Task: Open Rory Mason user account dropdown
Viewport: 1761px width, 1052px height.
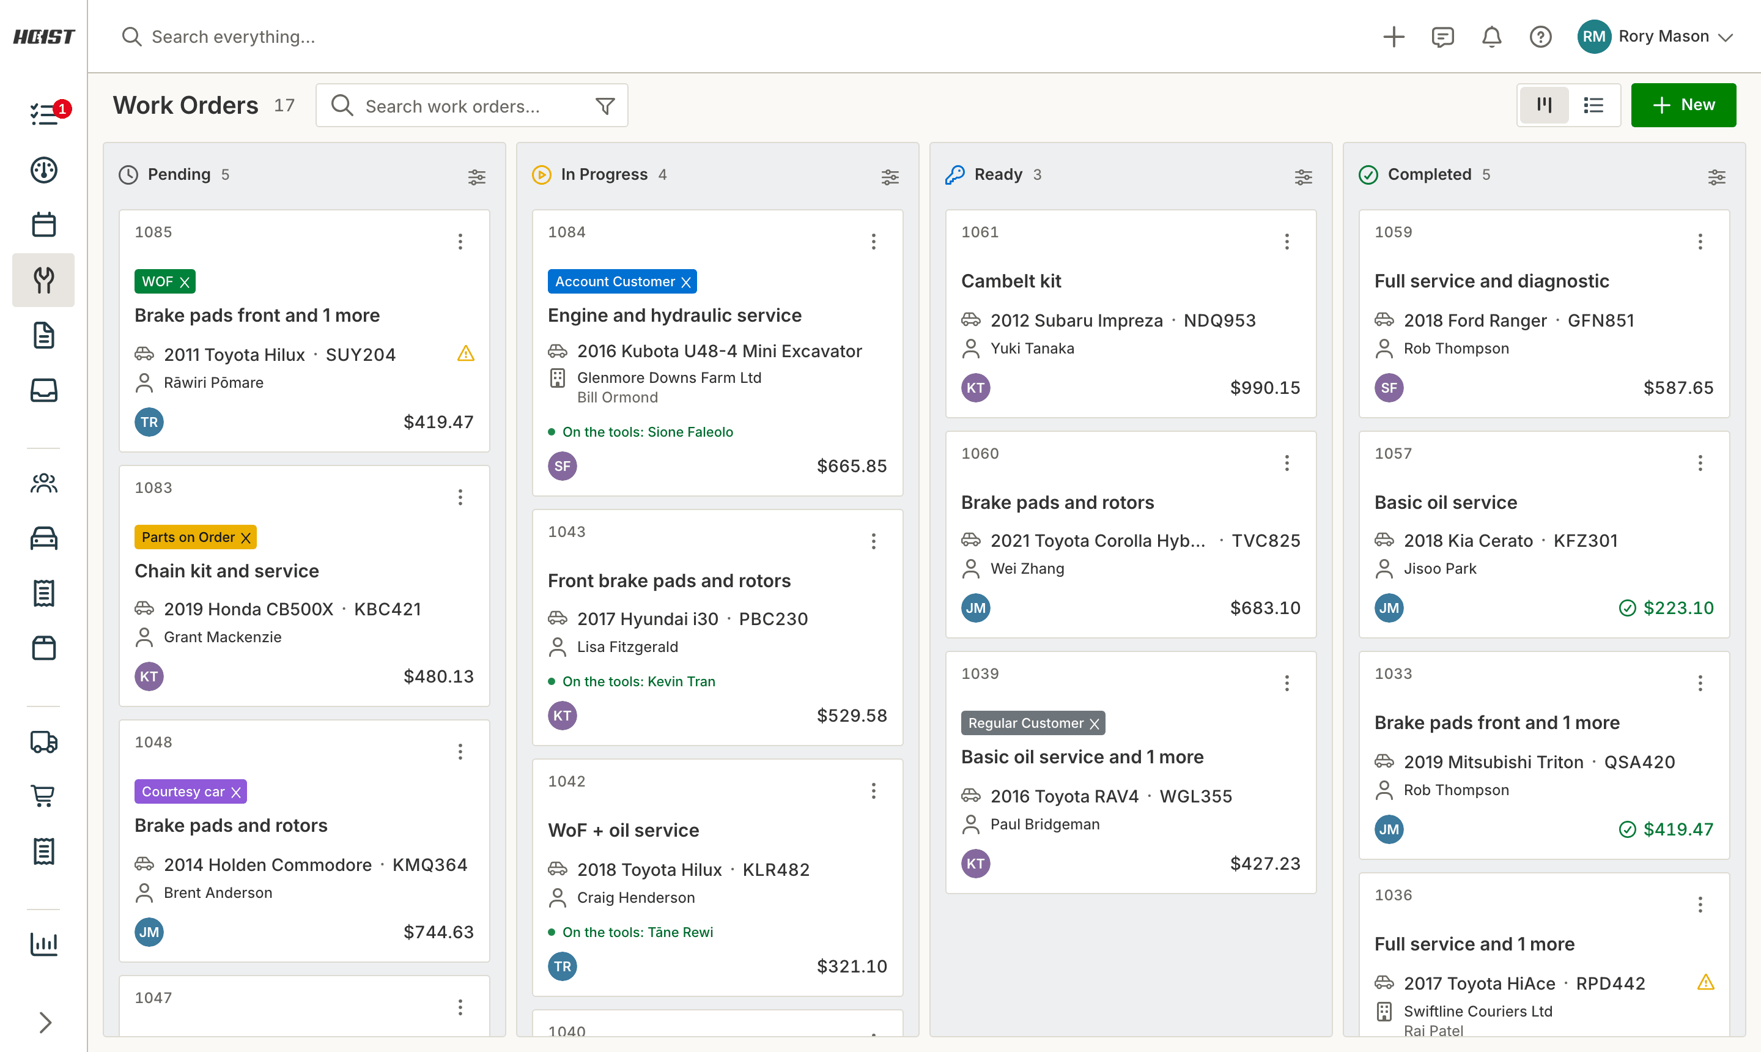Action: tap(1655, 36)
